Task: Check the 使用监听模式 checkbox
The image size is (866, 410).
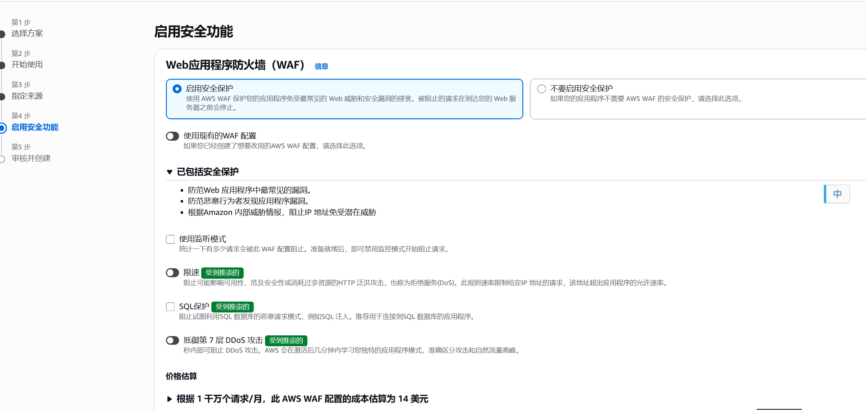Action: click(x=170, y=239)
